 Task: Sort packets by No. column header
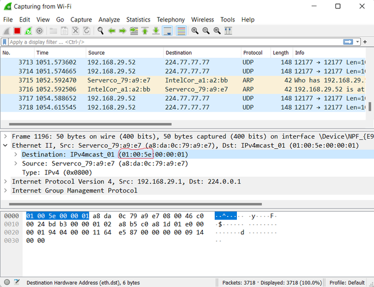coord(17,53)
